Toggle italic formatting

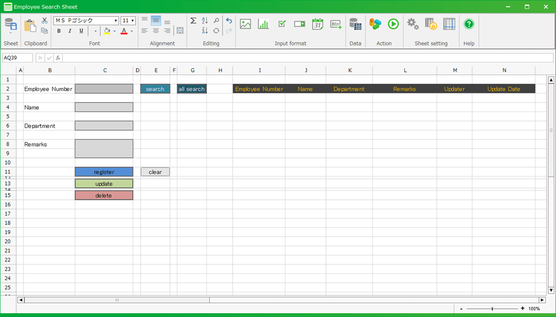tap(70, 31)
